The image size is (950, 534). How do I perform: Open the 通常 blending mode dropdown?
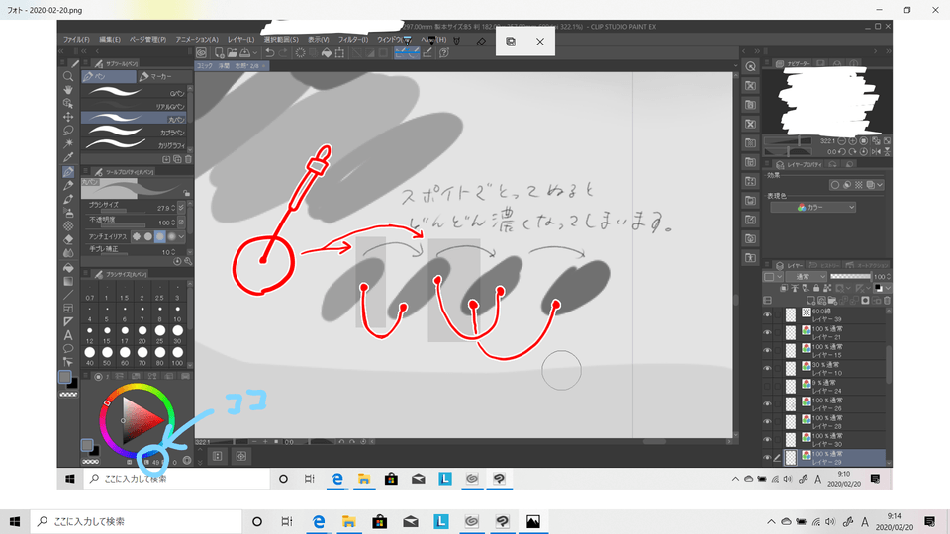coord(807,277)
